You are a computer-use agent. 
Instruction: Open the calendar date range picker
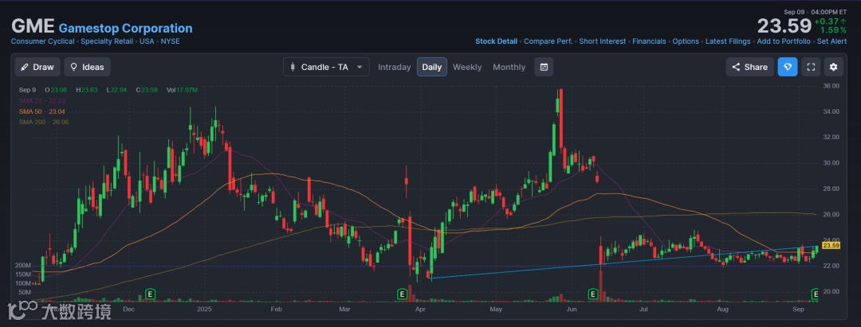click(544, 67)
